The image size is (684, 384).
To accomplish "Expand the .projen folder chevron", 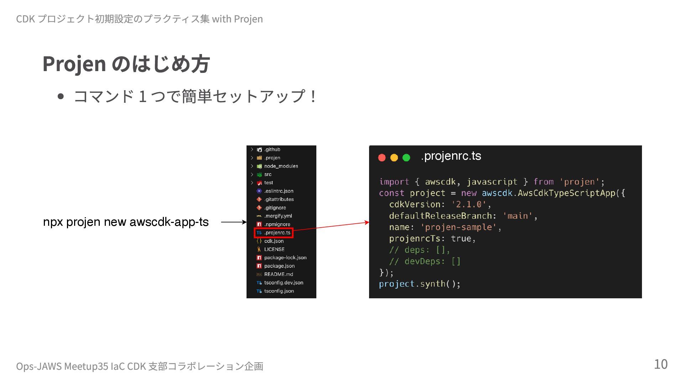I will coord(252,158).
